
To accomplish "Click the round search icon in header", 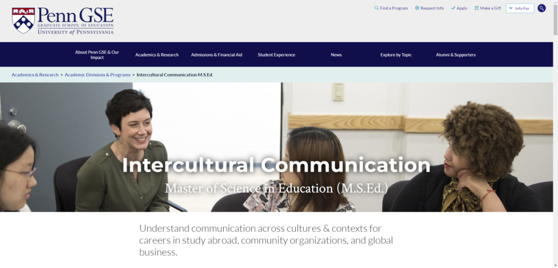I will pos(541,8).
